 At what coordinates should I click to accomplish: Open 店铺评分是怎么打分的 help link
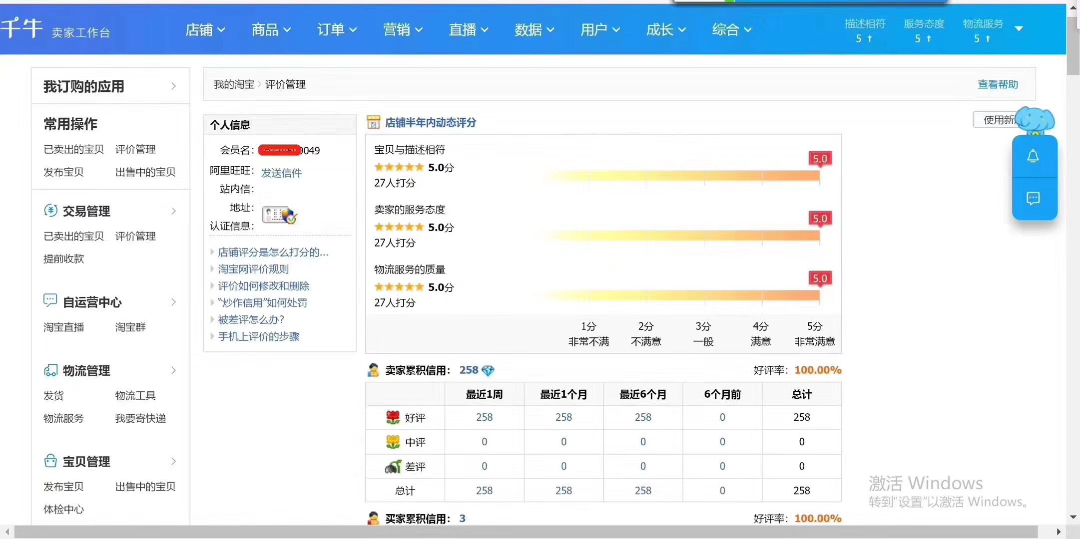click(x=273, y=252)
